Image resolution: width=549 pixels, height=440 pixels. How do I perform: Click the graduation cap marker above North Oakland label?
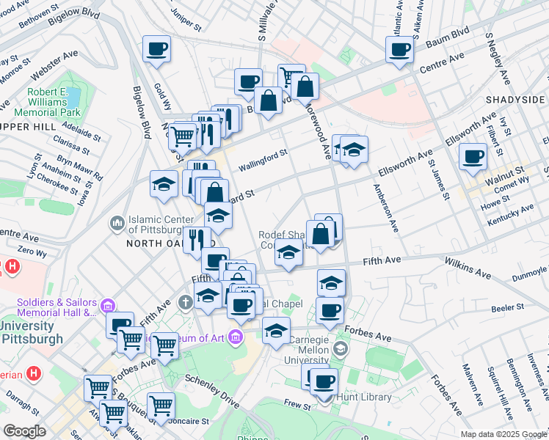tap(218, 216)
